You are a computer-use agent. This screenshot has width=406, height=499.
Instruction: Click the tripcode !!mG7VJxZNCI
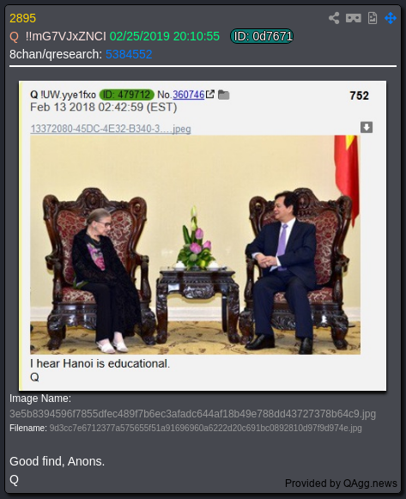(x=66, y=36)
